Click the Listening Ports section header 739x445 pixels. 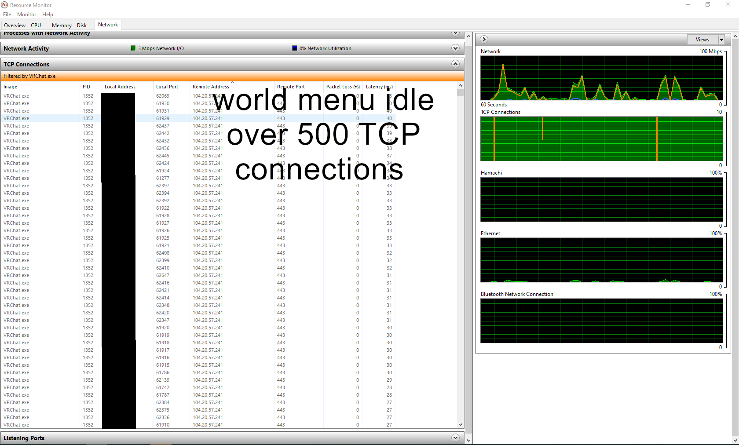coord(232,438)
